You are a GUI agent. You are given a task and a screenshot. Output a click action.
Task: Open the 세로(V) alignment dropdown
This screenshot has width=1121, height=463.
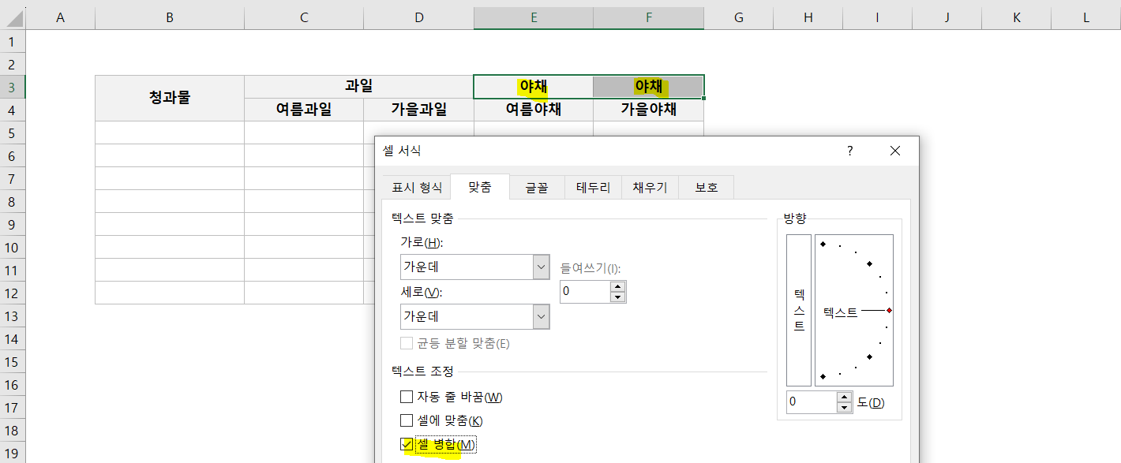click(542, 316)
